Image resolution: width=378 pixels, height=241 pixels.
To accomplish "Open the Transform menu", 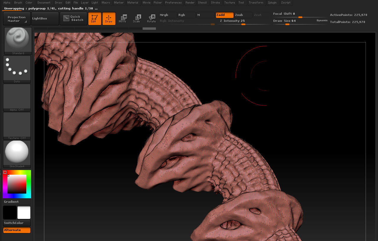I will [256, 3].
